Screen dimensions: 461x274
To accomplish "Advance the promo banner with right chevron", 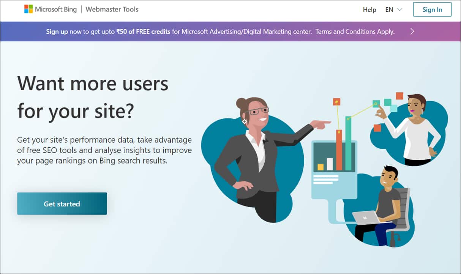I will tap(412, 31).
